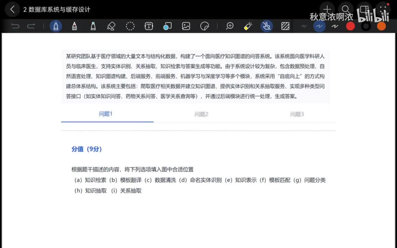
Task: Insert a text box
Action: click(x=149, y=26)
